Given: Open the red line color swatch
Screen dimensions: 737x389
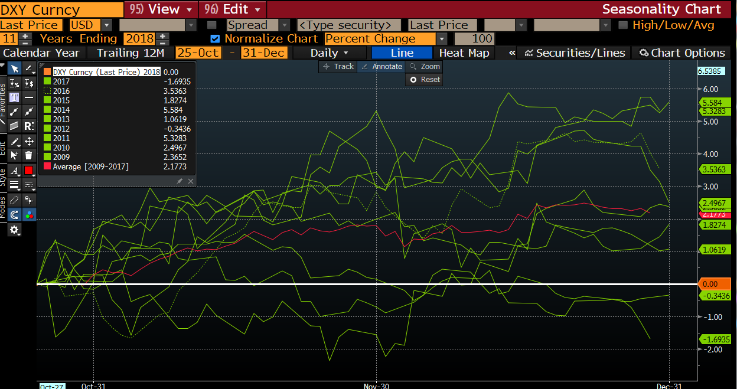Looking at the screenshot, I should [x=28, y=171].
